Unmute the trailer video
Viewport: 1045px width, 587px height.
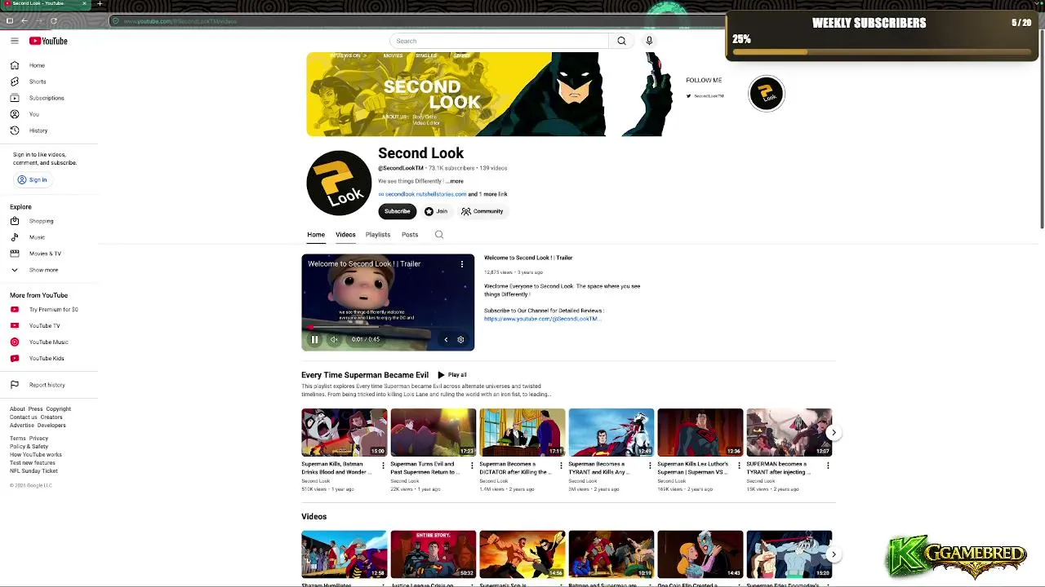334,339
